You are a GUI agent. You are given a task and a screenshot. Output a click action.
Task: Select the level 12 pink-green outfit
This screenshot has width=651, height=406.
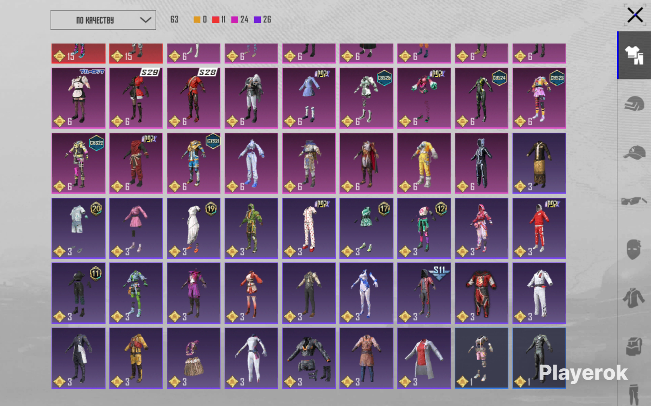coord(424,228)
